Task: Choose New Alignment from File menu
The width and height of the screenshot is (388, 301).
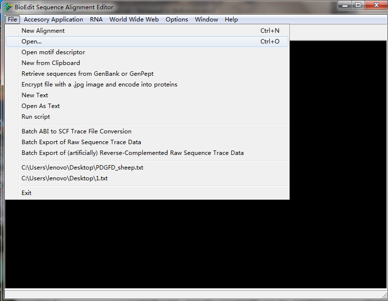Action: 147,31
